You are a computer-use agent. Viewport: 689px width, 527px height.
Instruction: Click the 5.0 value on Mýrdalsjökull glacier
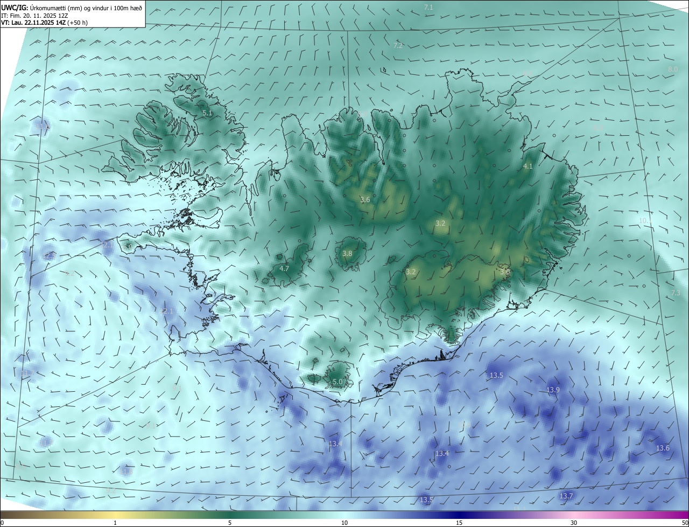338,382
